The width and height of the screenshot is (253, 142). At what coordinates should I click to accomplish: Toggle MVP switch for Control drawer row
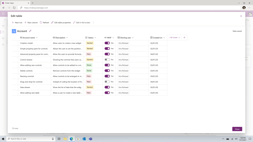click(107, 60)
